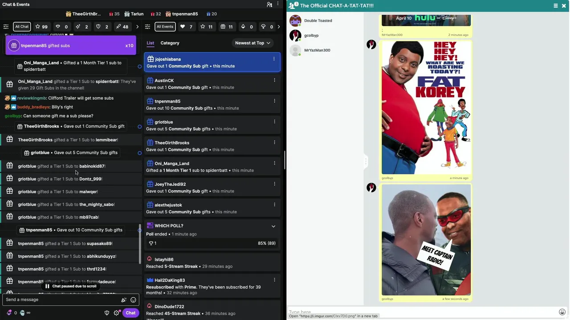The image size is (570, 320).
Task: Open options menu for alexthejustok event
Action: click(x=274, y=205)
